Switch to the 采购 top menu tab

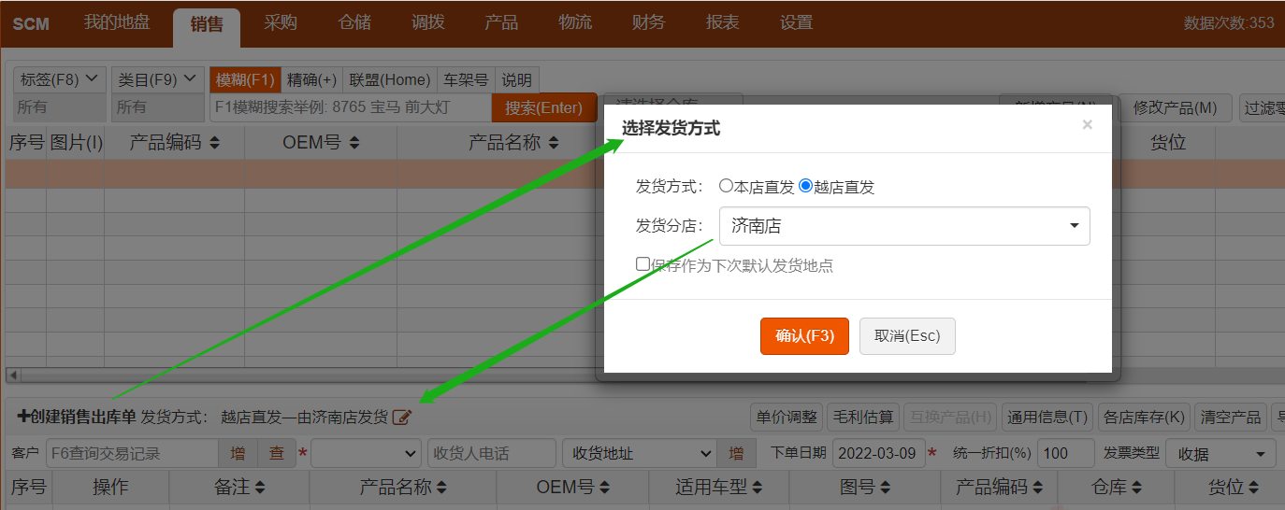pos(281,23)
